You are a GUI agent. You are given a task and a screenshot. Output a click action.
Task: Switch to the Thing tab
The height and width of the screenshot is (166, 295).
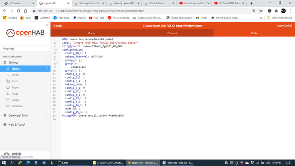coord(91,33)
